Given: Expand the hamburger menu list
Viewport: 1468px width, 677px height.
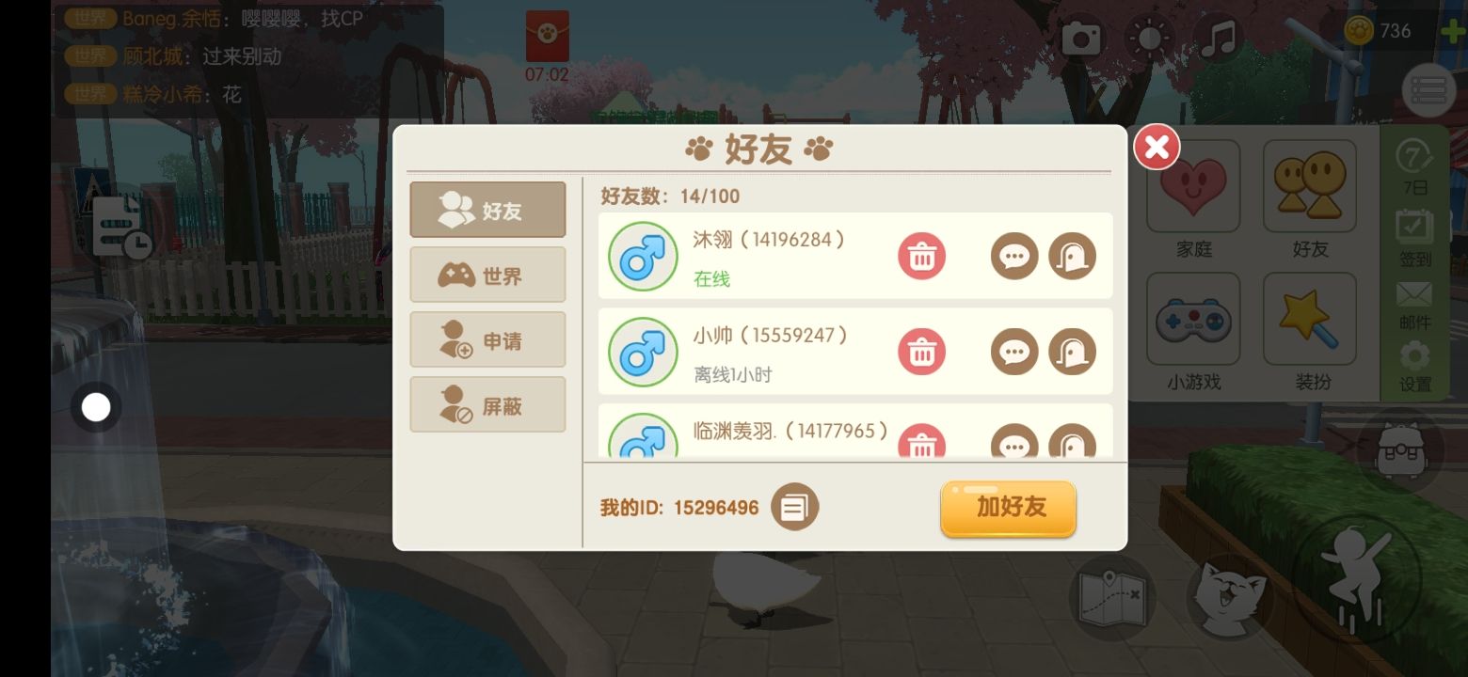Looking at the screenshot, I should [1428, 91].
